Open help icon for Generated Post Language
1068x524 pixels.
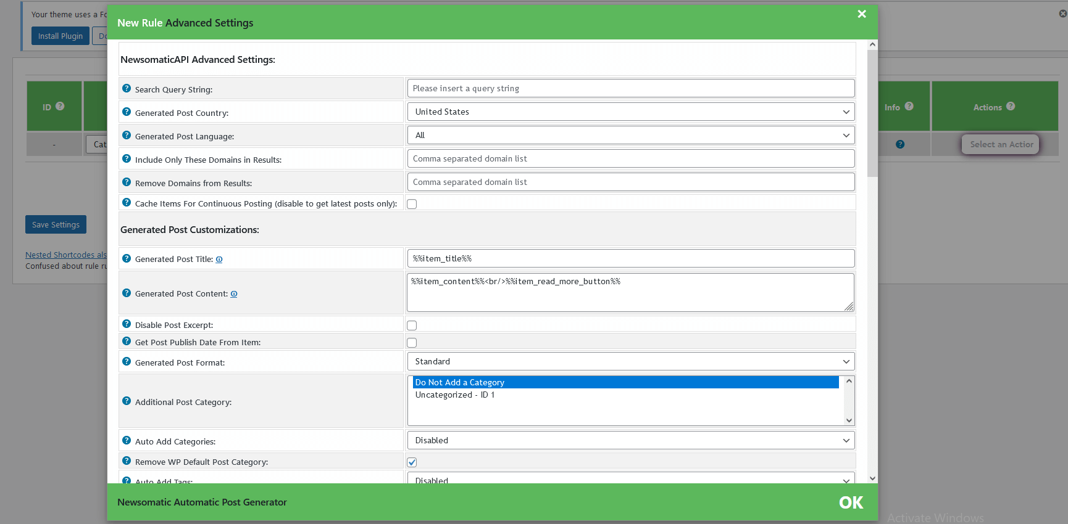coord(127,135)
